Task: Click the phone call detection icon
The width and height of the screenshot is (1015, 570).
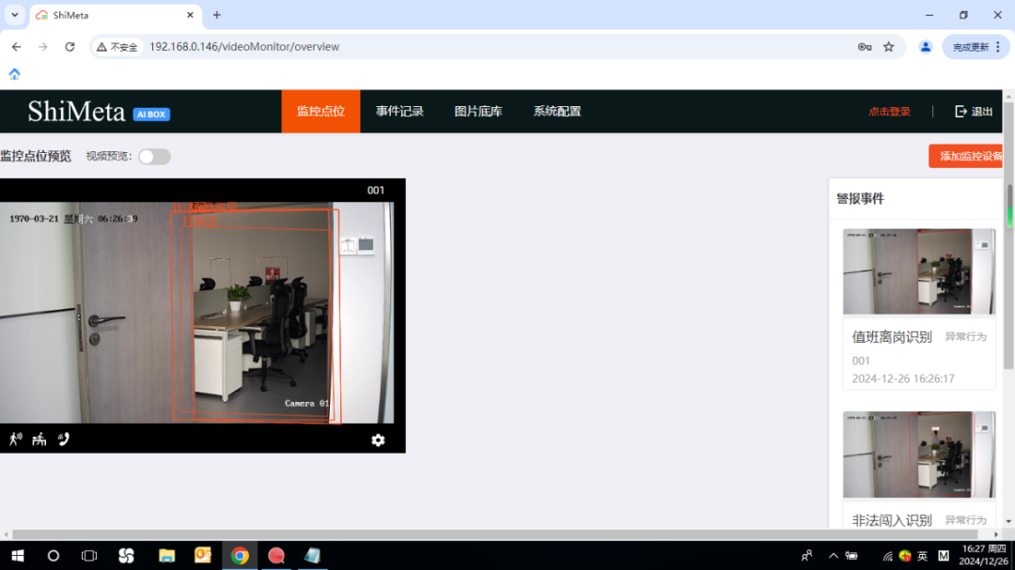Action: click(64, 439)
